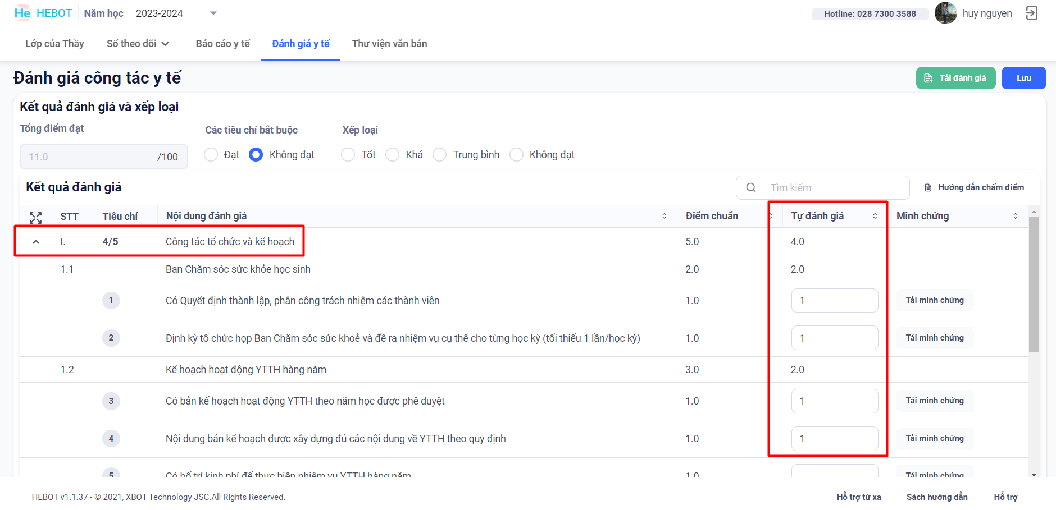This screenshot has height=510, width=1056.
Task: Click the self-score input for criterion 1
Action: pos(834,301)
